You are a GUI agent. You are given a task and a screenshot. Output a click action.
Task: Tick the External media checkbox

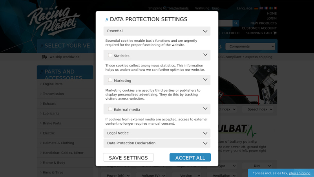click(110, 109)
